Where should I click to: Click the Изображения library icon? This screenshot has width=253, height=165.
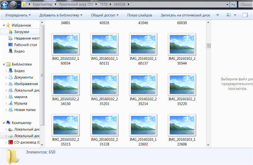(x=10, y=84)
